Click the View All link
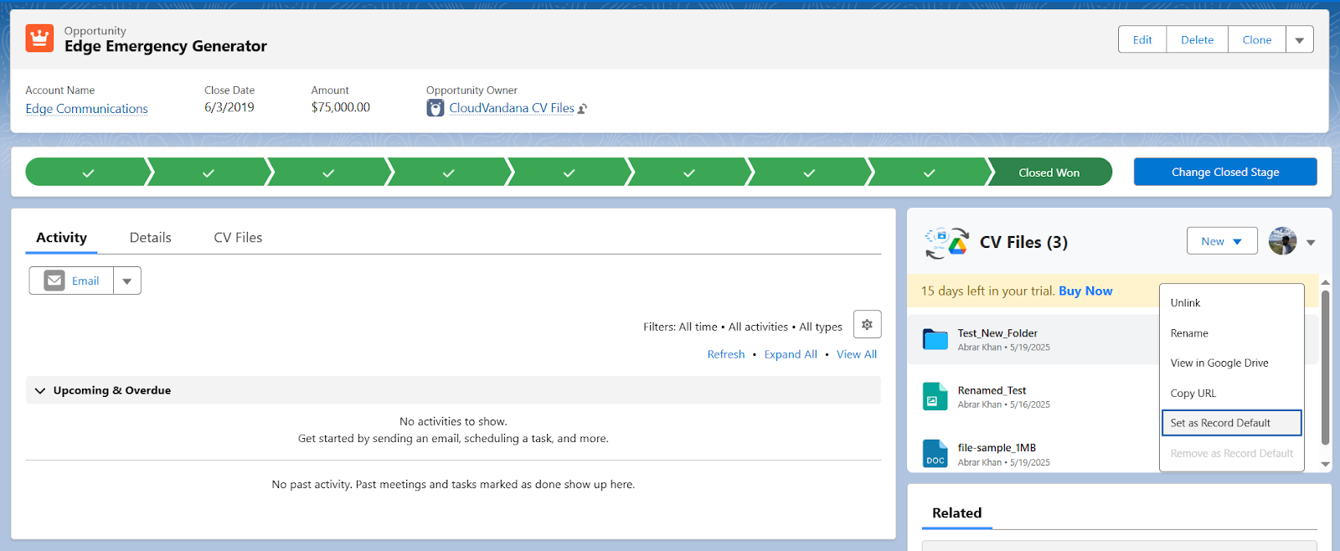The height and width of the screenshot is (551, 1340). coord(857,354)
